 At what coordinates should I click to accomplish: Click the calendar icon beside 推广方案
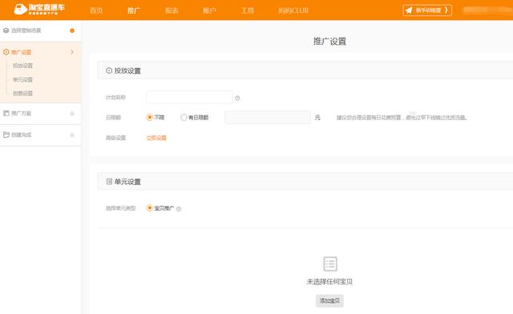click(x=6, y=113)
